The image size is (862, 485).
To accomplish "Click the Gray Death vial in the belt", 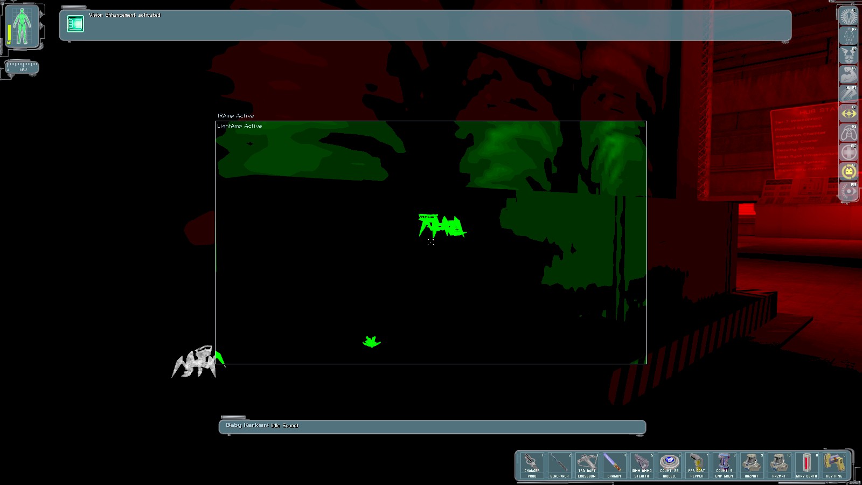I will 807,466.
